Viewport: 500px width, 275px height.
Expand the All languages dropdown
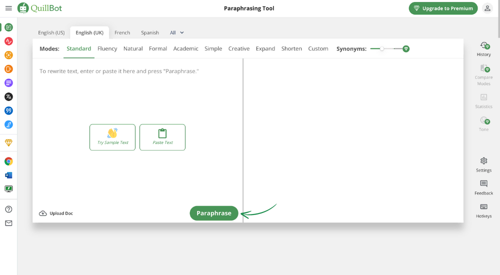click(x=177, y=32)
